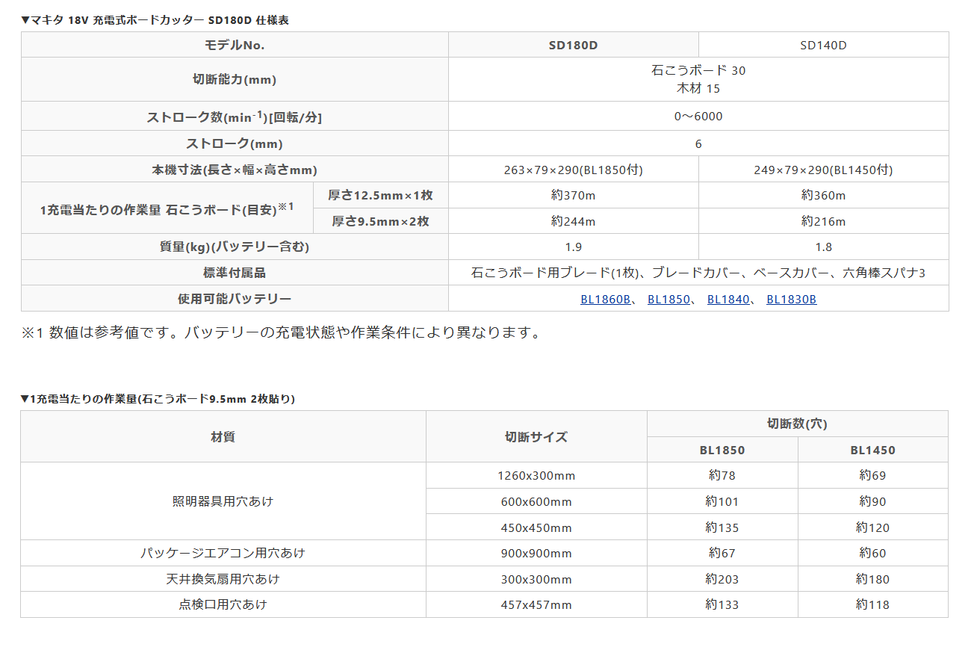974x650 pixels.
Task: Select the 約101 cut count
Action: 722,501
